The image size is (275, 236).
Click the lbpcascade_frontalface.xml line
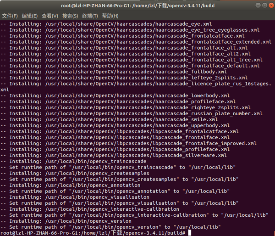click(x=115, y=137)
